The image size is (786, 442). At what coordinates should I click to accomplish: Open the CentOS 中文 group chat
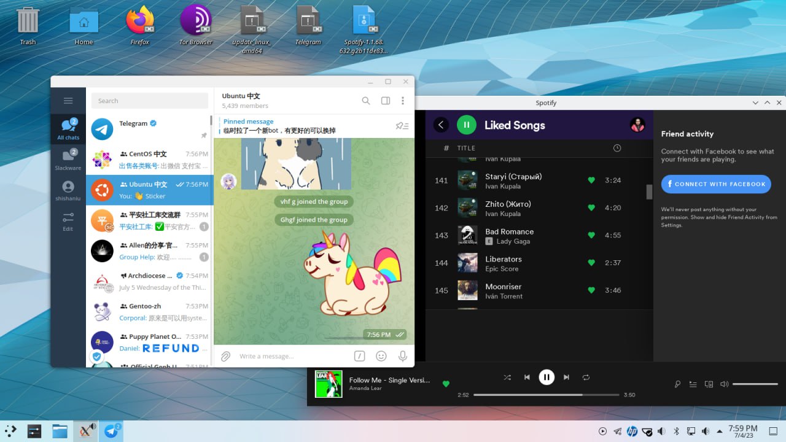tap(150, 160)
